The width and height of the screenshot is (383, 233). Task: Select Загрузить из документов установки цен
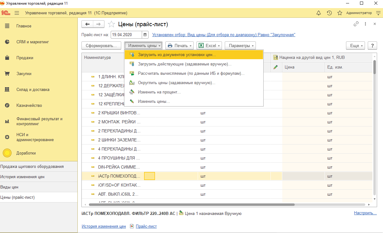point(194,55)
